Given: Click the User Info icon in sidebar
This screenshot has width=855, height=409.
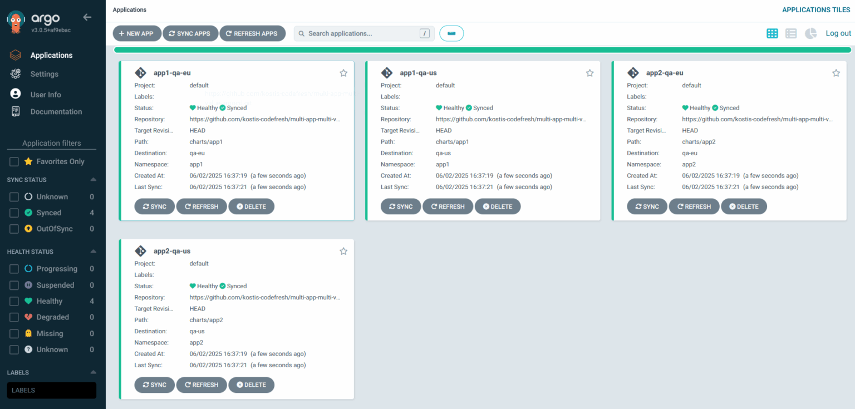Looking at the screenshot, I should pyautogui.click(x=15, y=94).
